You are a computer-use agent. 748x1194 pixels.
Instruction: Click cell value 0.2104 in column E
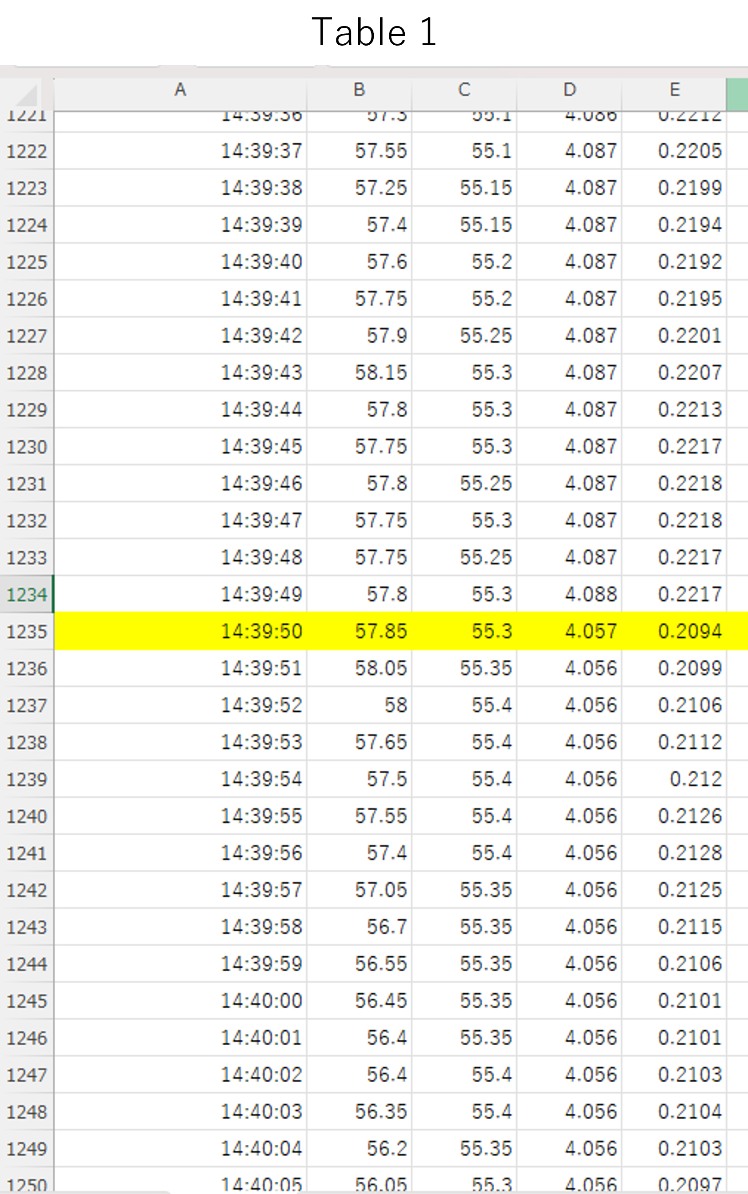coord(674,1111)
